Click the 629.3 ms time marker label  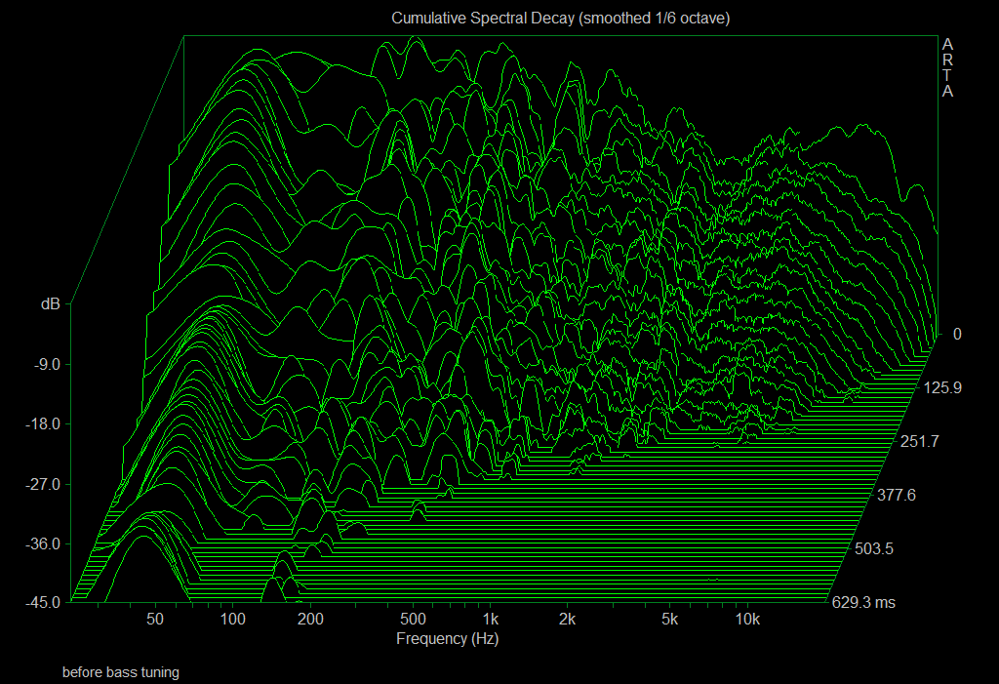[862, 602]
